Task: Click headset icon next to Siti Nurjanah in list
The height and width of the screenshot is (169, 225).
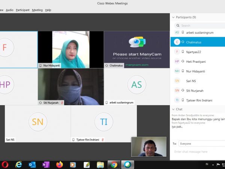Action: click(183, 90)
